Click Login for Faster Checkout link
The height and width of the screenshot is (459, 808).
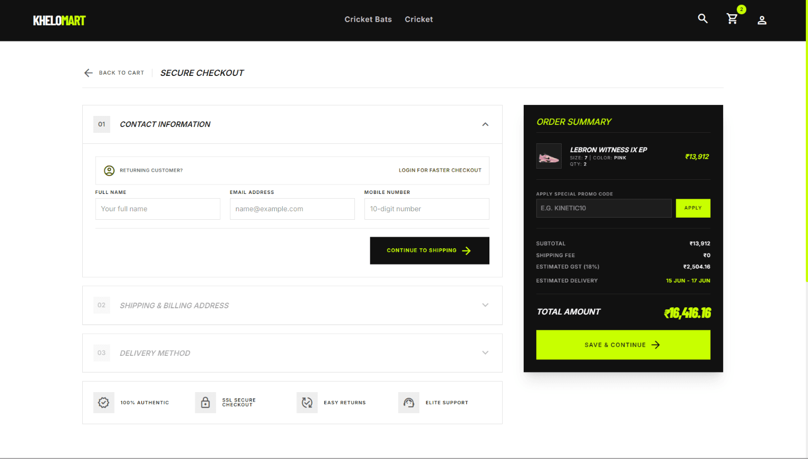pyautogui.click(x=440, y=170)
